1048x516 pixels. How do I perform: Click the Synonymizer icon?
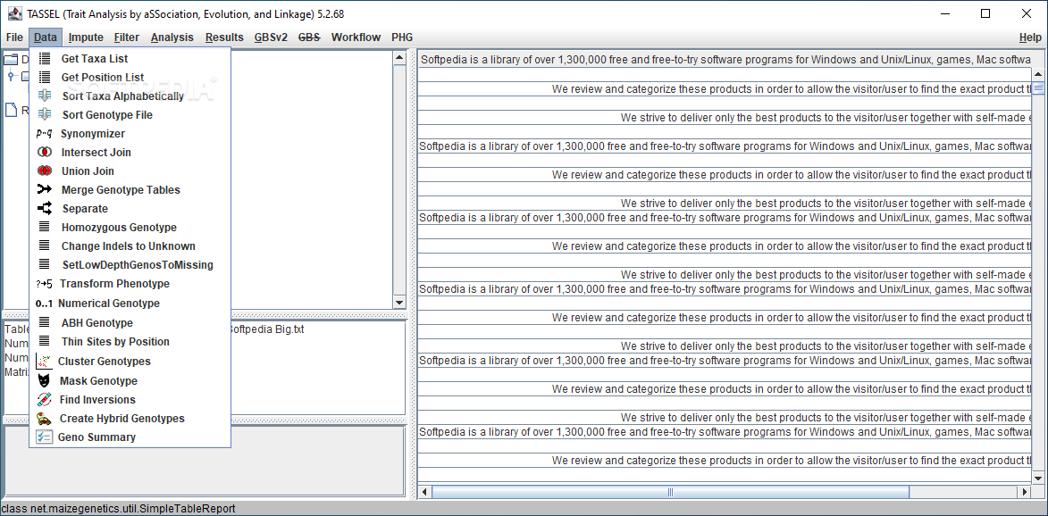pyautogui.click(x=44, y=134)
